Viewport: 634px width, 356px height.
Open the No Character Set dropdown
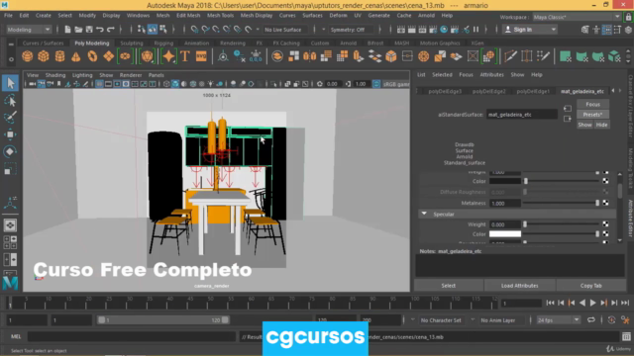coord(441,320)
